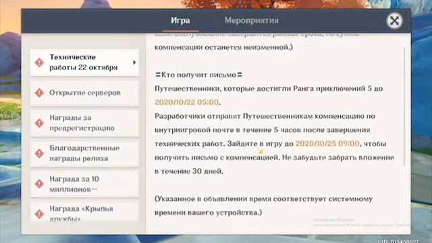This screenshot has height=243, width=432.
Task: Click alert icon beside Награда за 10 миллионов
Action: [x=39, y=184]
